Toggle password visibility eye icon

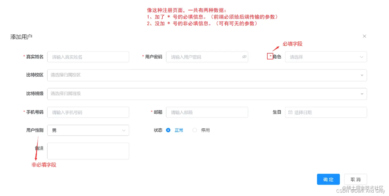[244, 57]
